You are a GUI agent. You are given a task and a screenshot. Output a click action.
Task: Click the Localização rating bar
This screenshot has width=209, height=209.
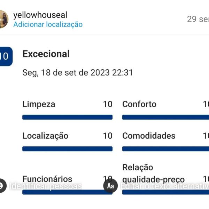(x=67, y=149)
